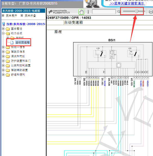
Task: Expand the 驾驶员信息 folder node
Action: point(3,52)
